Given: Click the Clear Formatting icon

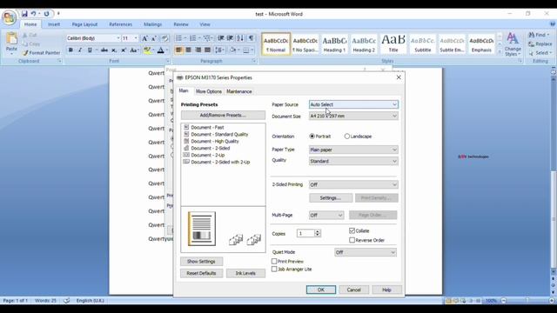Looking at the screenshot, I should tap(164, 38).
